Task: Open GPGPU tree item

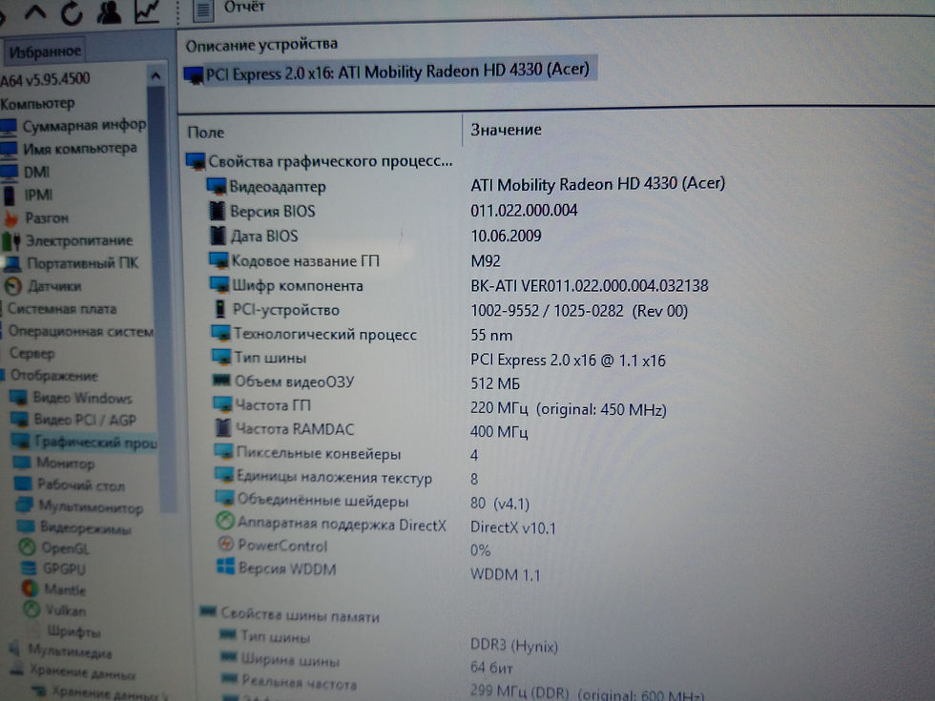Action: [53, 568]
